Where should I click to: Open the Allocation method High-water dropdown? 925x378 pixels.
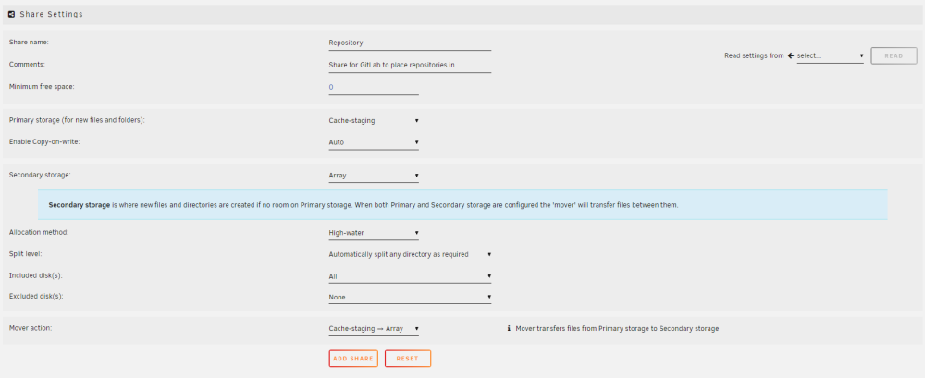(374, 233)
